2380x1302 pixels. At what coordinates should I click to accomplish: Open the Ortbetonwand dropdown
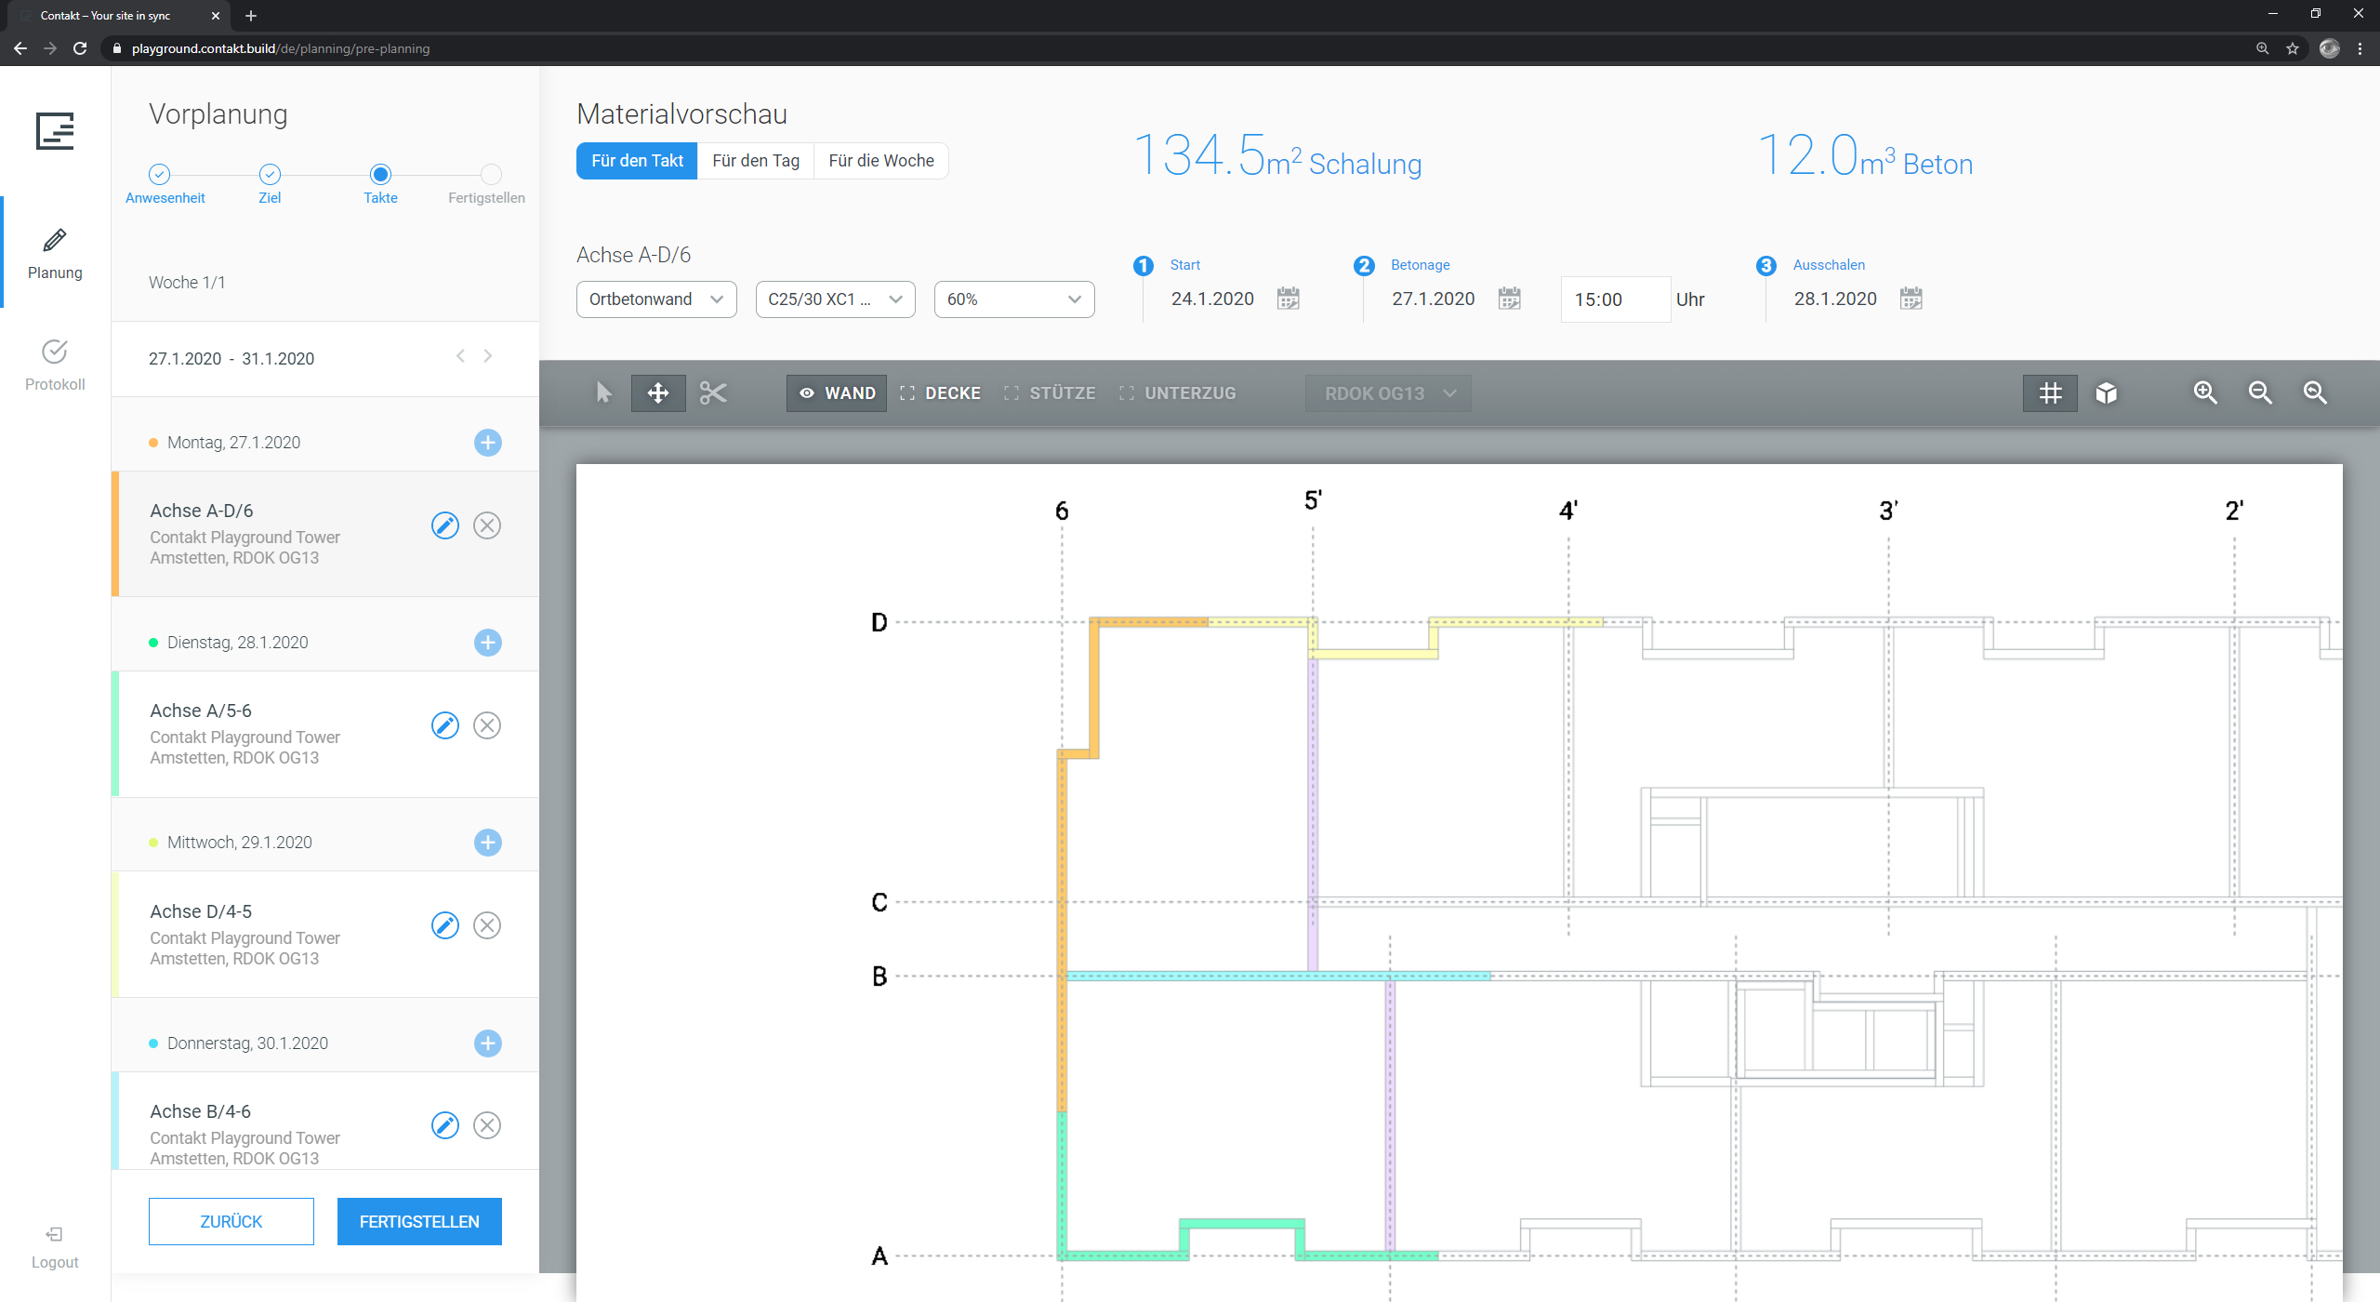(x=656, y=299)
